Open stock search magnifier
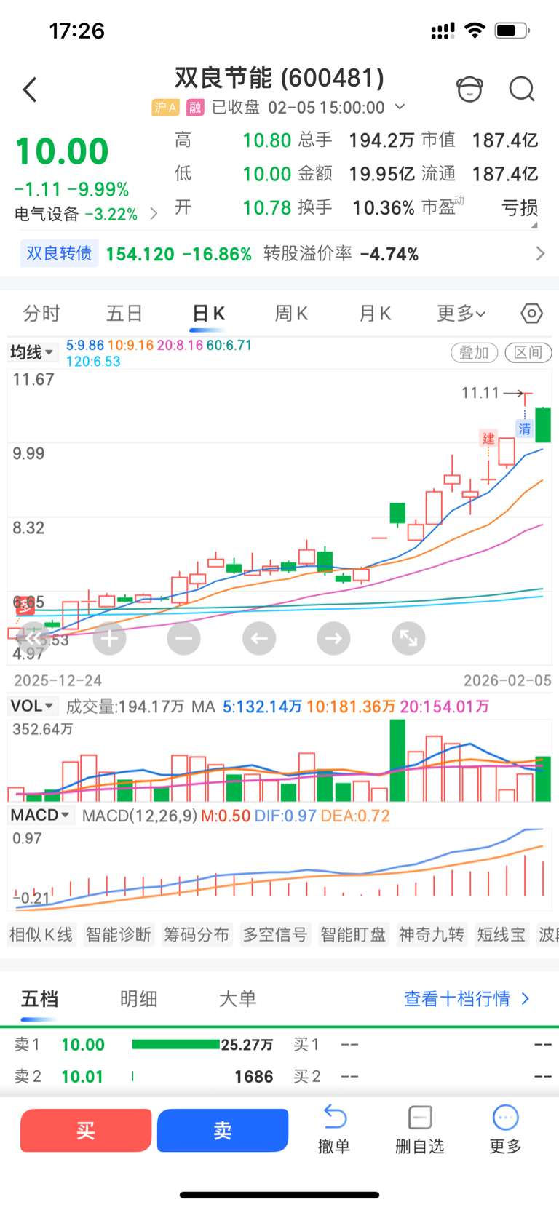The image size is (559, 1210). click(x=521, y=89)
